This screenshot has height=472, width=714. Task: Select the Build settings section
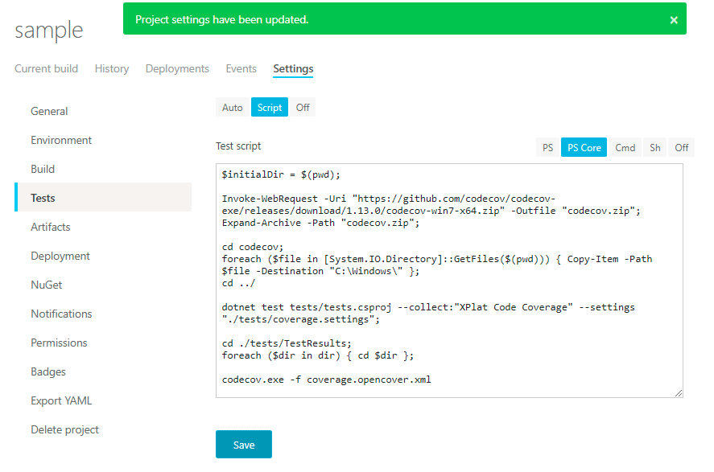45,169
